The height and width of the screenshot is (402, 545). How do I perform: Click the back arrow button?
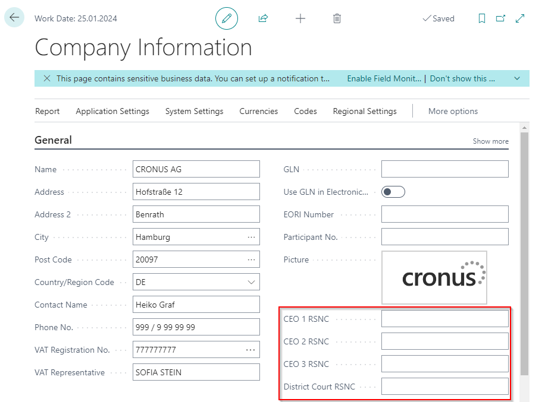pos(14,18)
